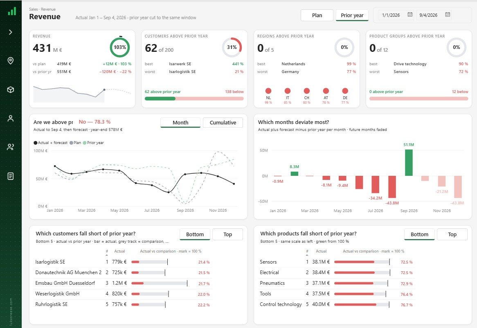Select the Electrical product row

[x=337, y=273]
